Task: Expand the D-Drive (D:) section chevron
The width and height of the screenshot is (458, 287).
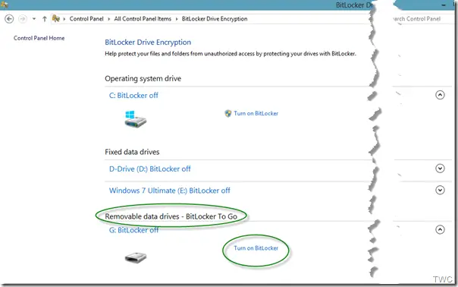Action: coord(440,169)
